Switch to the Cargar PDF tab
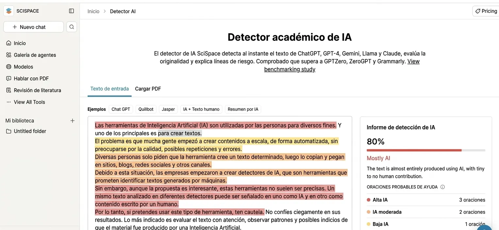Viewport: 499px width, 230px height. coord(148,89)
